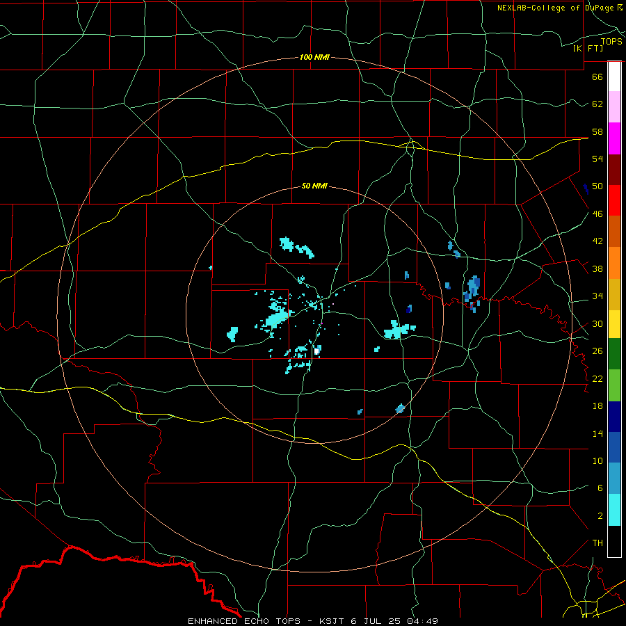Click the 50 NMI range ring label
Image resolution: width=626 pixels, height=626 pixels.
(x=314, y=186)
